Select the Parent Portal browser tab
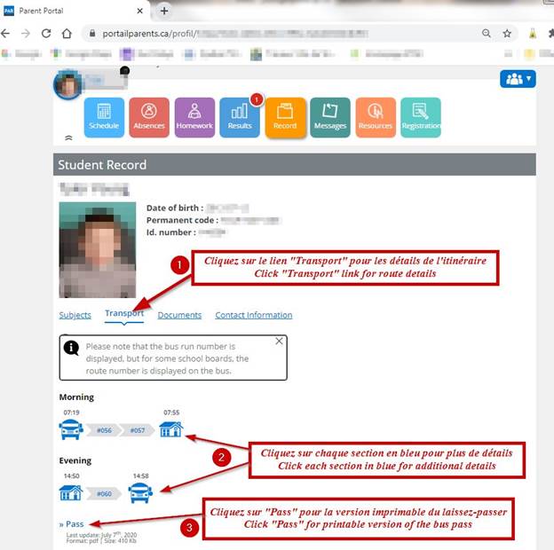Image resolution: width=554 pixels, height=550 pixels. [x=75, y=11]
